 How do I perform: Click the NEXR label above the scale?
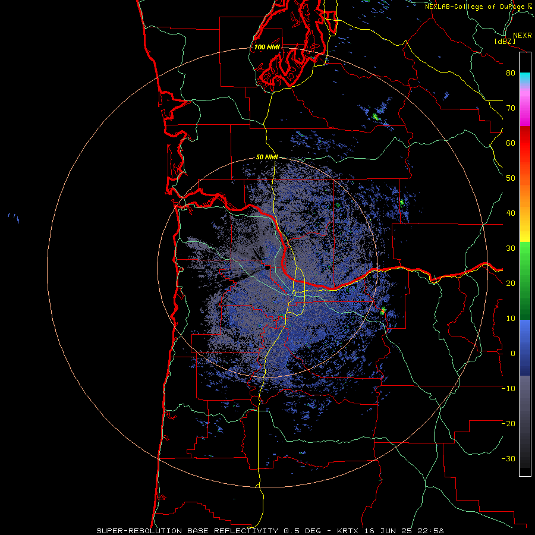point(522,36)
